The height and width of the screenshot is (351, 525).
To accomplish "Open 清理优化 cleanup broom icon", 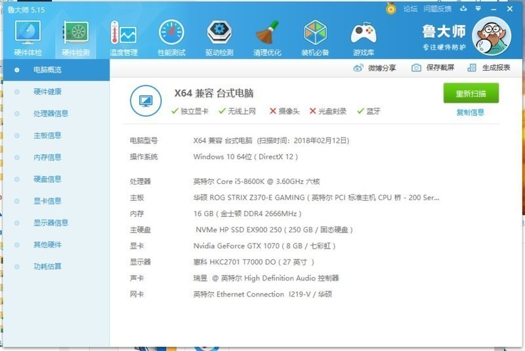I will 267,37.
